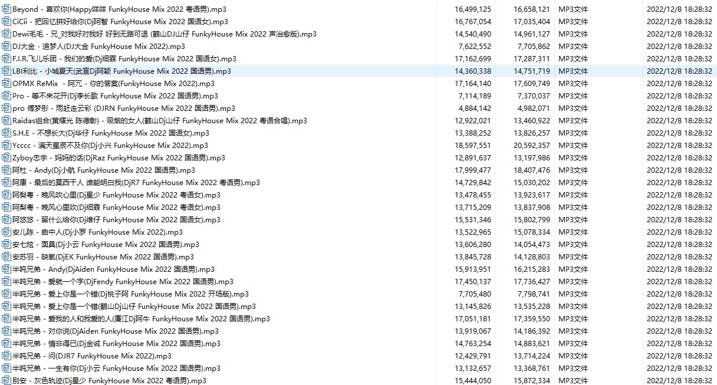This screenshot has height=385, width=717.
Task: Select the file icon for the CiCii song
Action: point(6,22)
